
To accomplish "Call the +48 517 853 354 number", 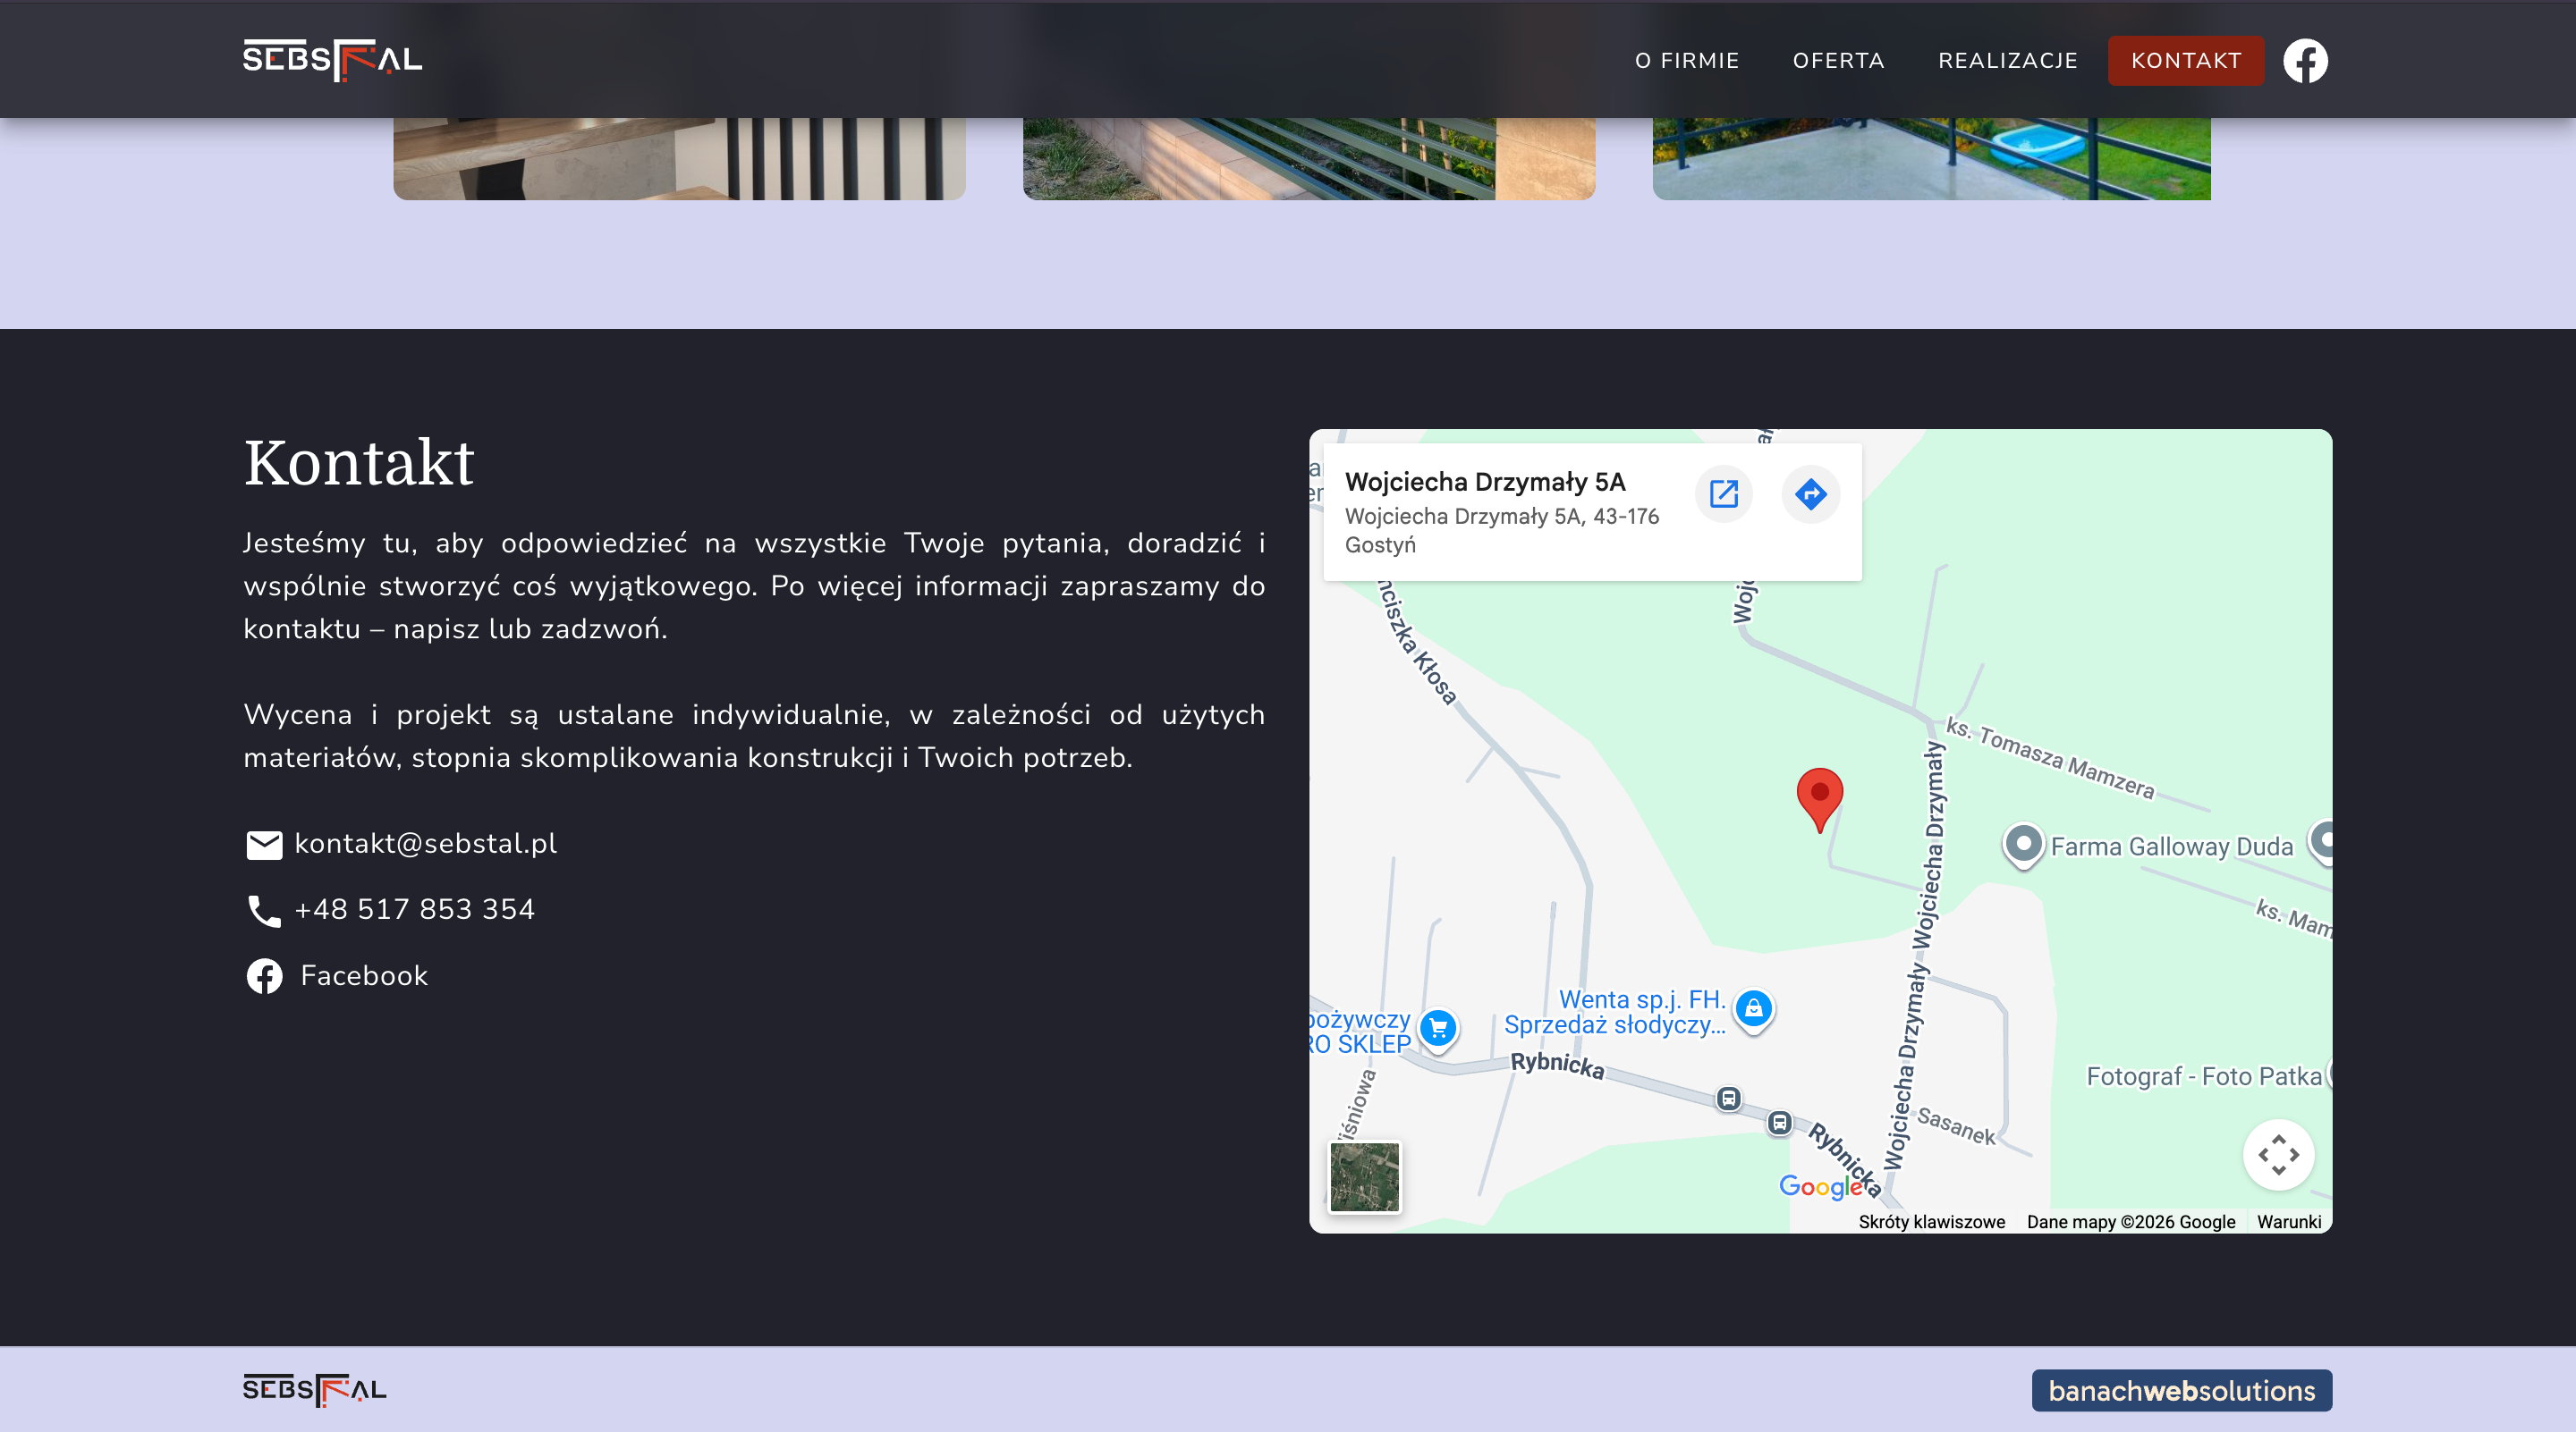I will (x=415, y=910).
